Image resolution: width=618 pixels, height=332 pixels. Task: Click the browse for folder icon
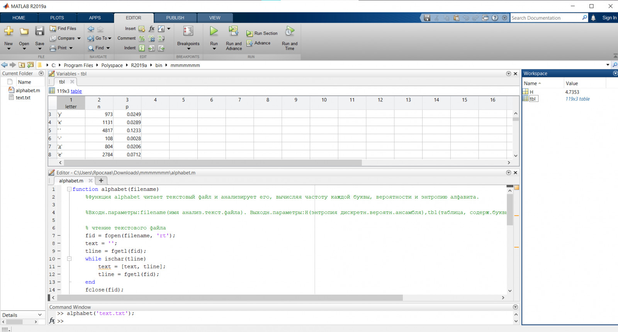(x=30, y=65)
